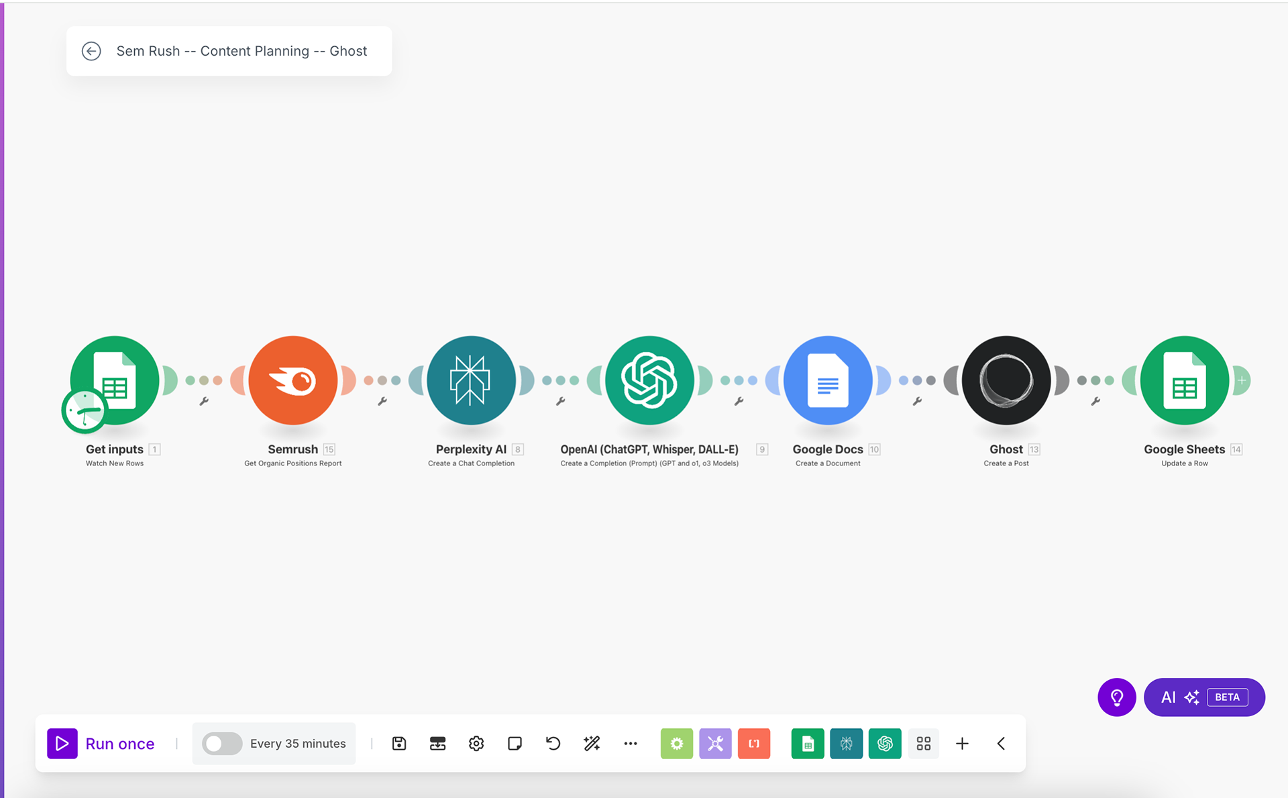Open the Ghost Create a Post module
Viewport: 1288px width, 798px height.
1006,380
